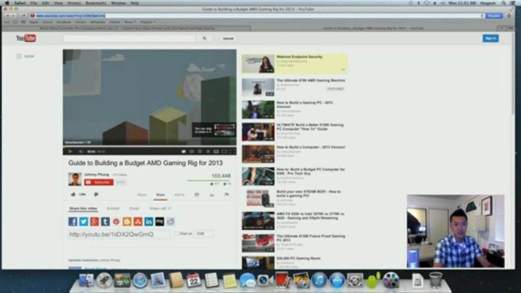Screen dimensions: 521x293
Task: Click the YouTube search magnifier button
Action: pyautogui.click(x=204, y=38)
